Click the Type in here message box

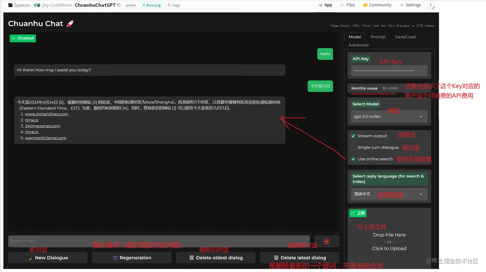point(159,241)
